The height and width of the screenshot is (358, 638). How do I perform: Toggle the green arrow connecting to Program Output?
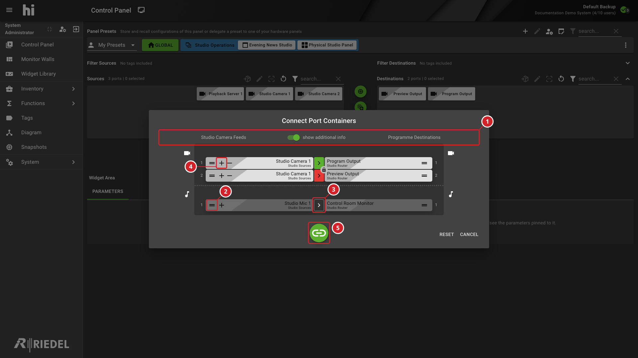coord(319,163)
